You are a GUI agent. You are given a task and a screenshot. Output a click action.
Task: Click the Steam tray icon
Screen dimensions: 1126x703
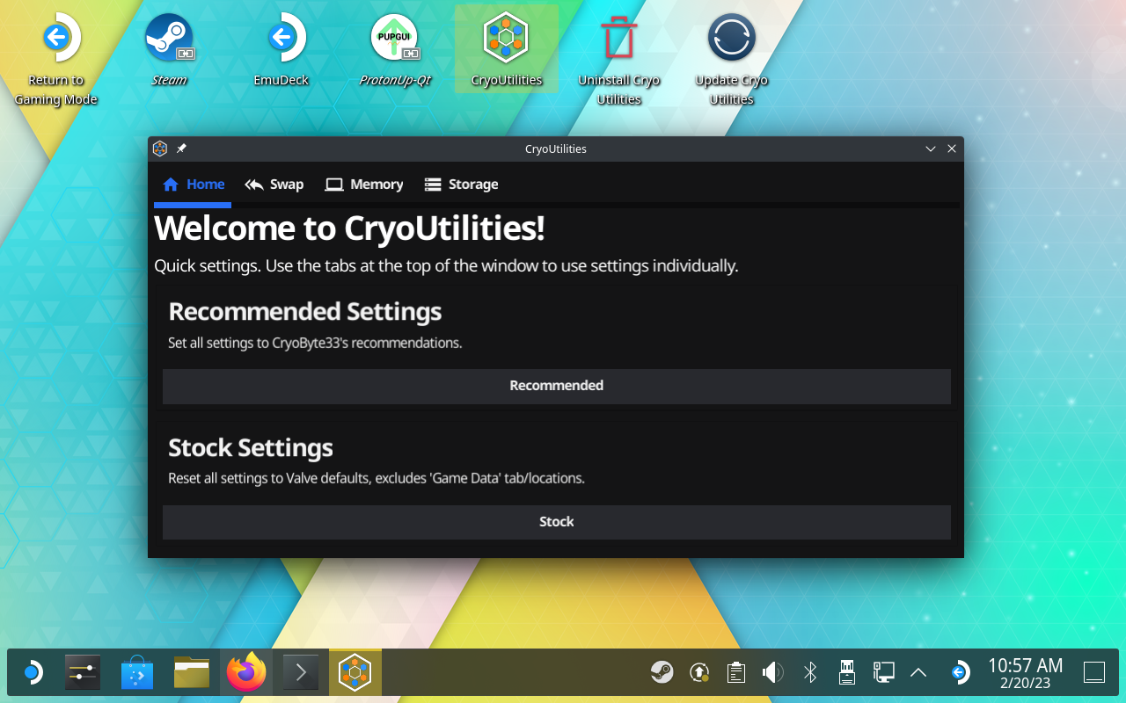[662, 673]
